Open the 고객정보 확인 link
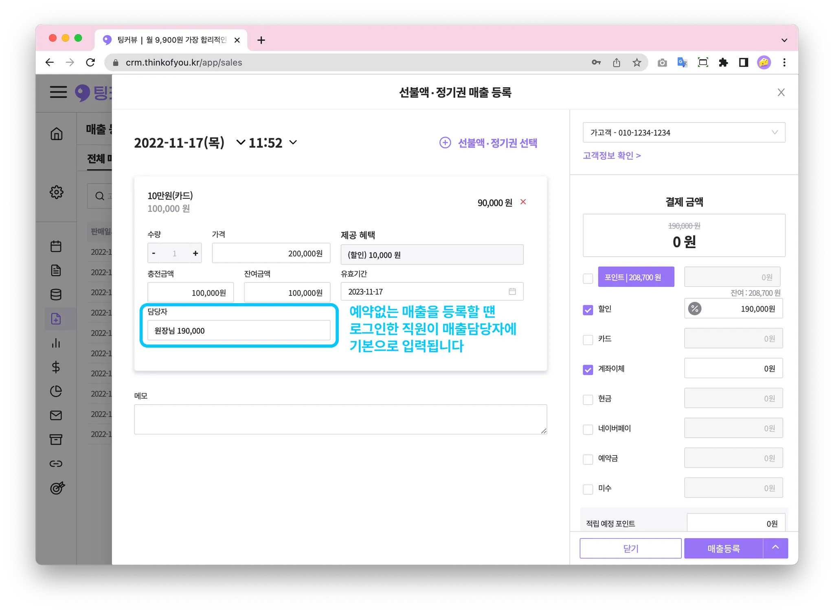Screen dimensions: 834x612 (x=611, y=156)
